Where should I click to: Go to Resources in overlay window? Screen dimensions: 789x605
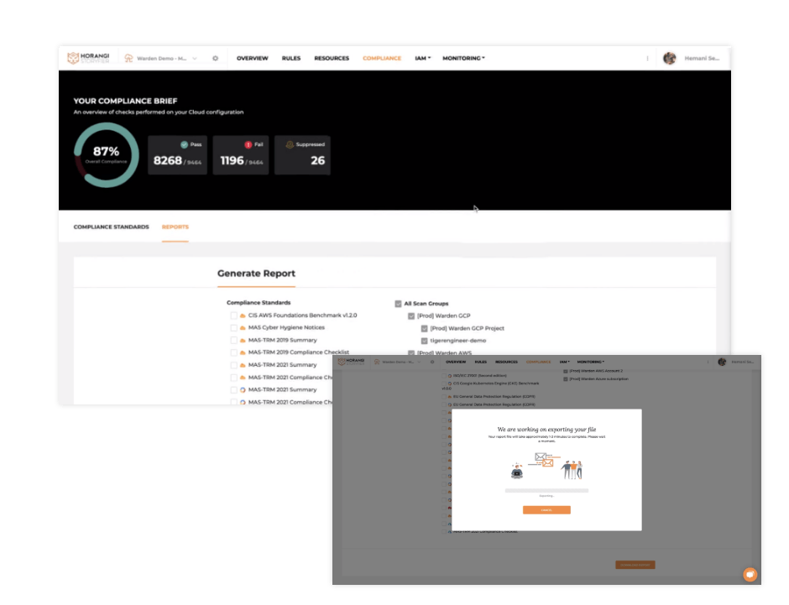[506, 362]
